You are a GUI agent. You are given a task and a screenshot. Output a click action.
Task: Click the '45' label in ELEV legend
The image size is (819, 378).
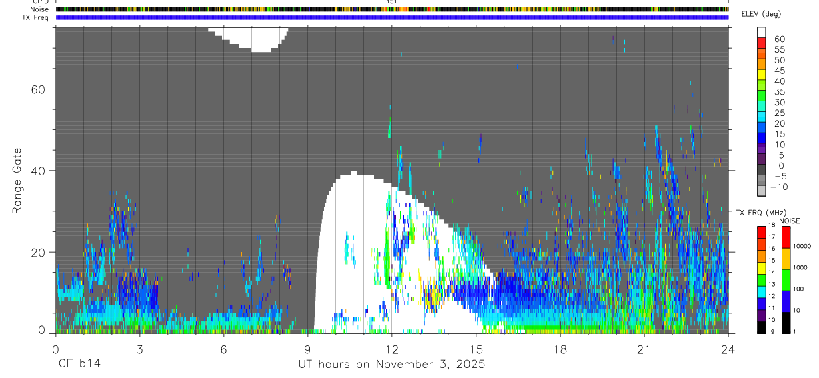780,71
